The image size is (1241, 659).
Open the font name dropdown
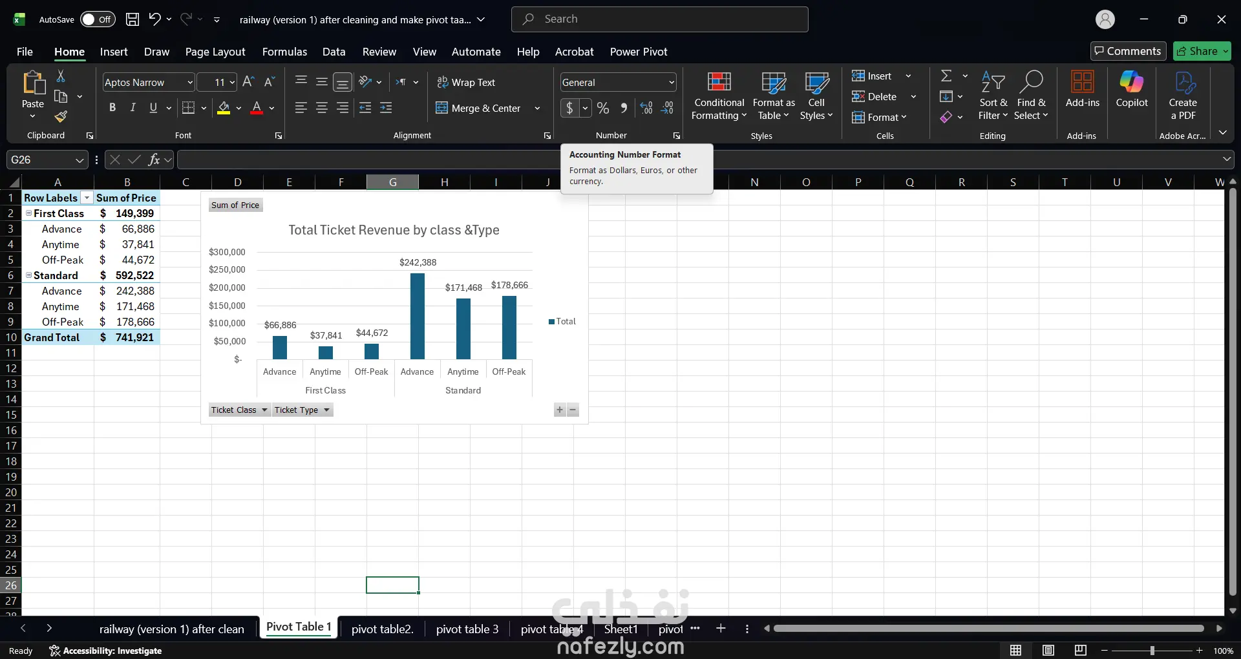(x=190, y=83)
